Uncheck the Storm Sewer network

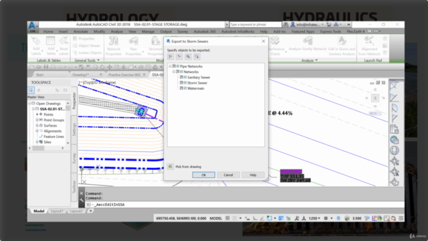(x=185, y=83)
